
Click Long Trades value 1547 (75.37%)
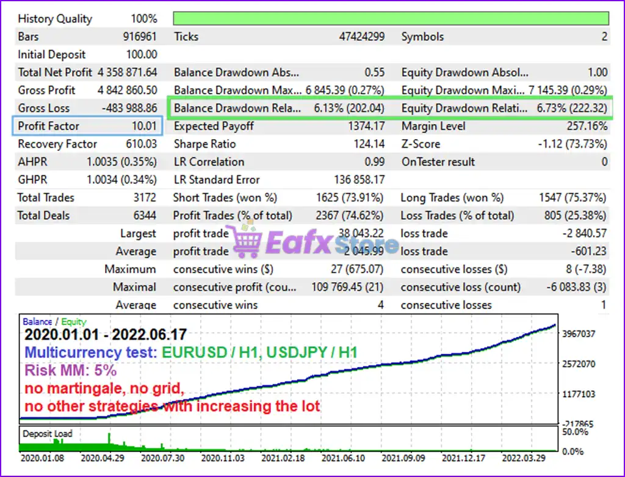[x=573, y=198]
